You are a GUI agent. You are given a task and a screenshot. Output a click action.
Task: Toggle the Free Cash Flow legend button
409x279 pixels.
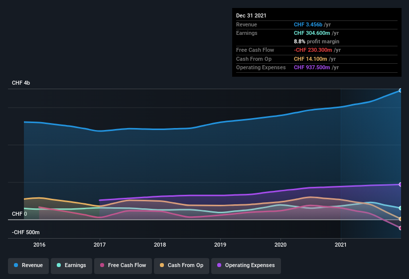click(x=123, y=266)
